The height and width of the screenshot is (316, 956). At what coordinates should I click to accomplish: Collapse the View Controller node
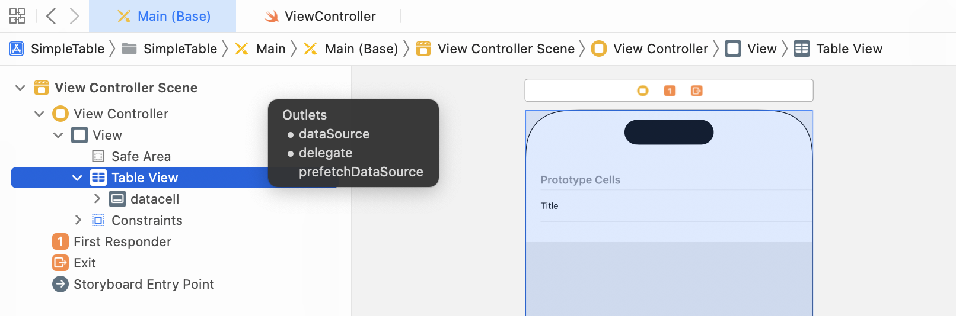point(39,114)
